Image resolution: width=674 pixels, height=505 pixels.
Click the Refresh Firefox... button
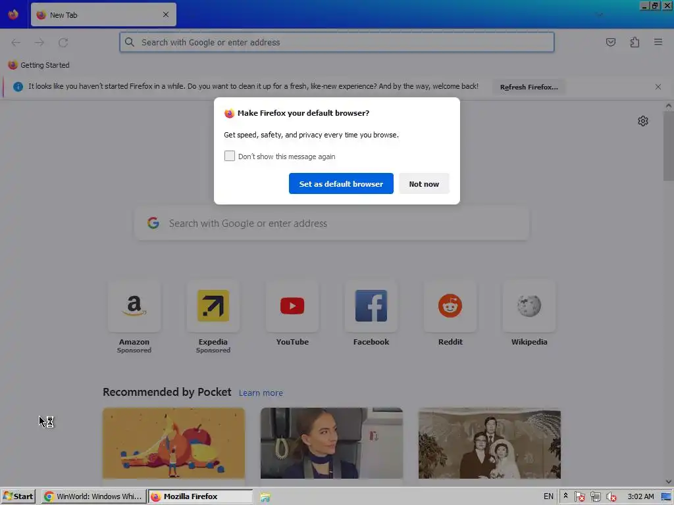point(529,87)
